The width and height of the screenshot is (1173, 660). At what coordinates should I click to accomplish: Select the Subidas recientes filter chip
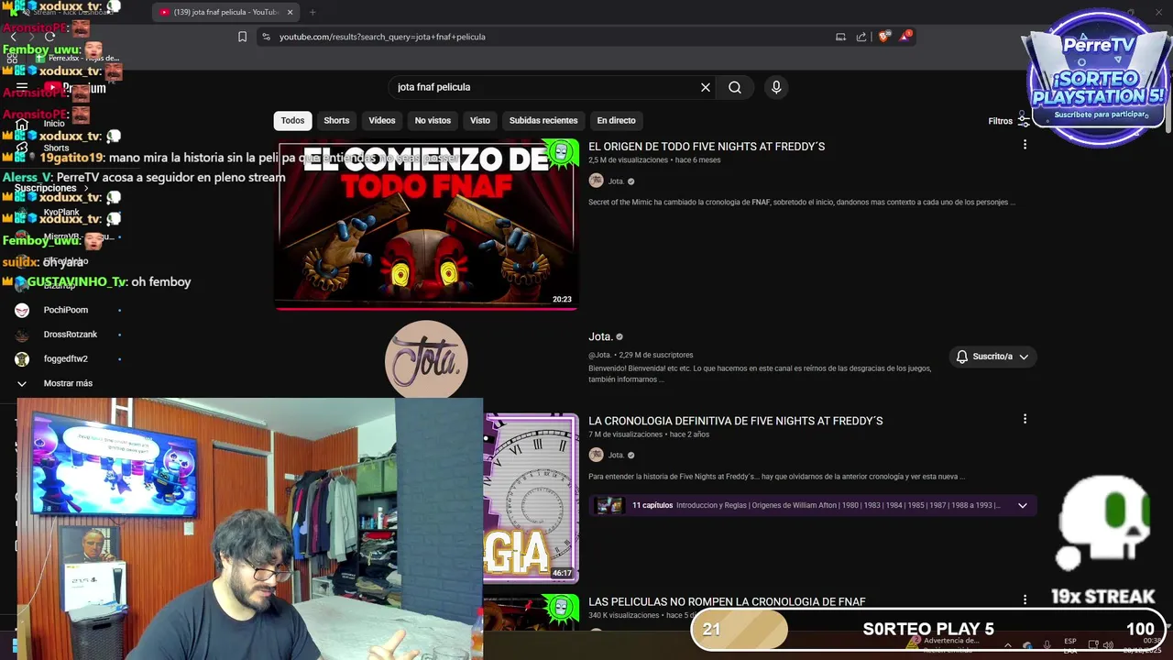[x=543, y=121]
